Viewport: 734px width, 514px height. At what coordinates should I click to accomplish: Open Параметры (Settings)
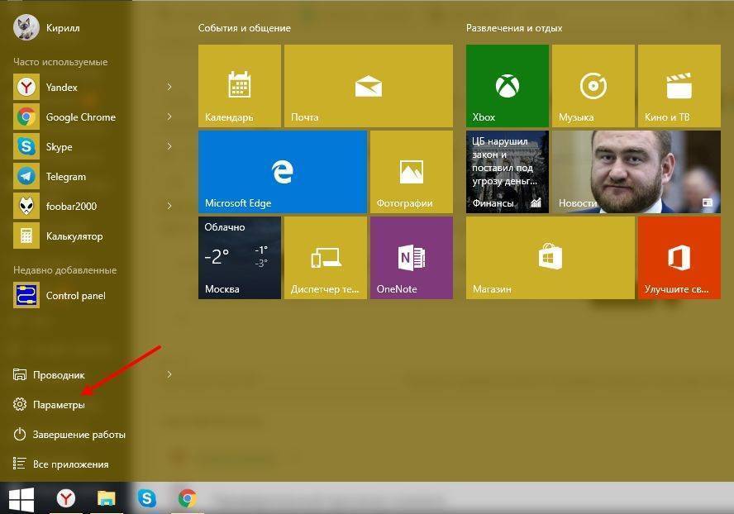tap(58, 405)
